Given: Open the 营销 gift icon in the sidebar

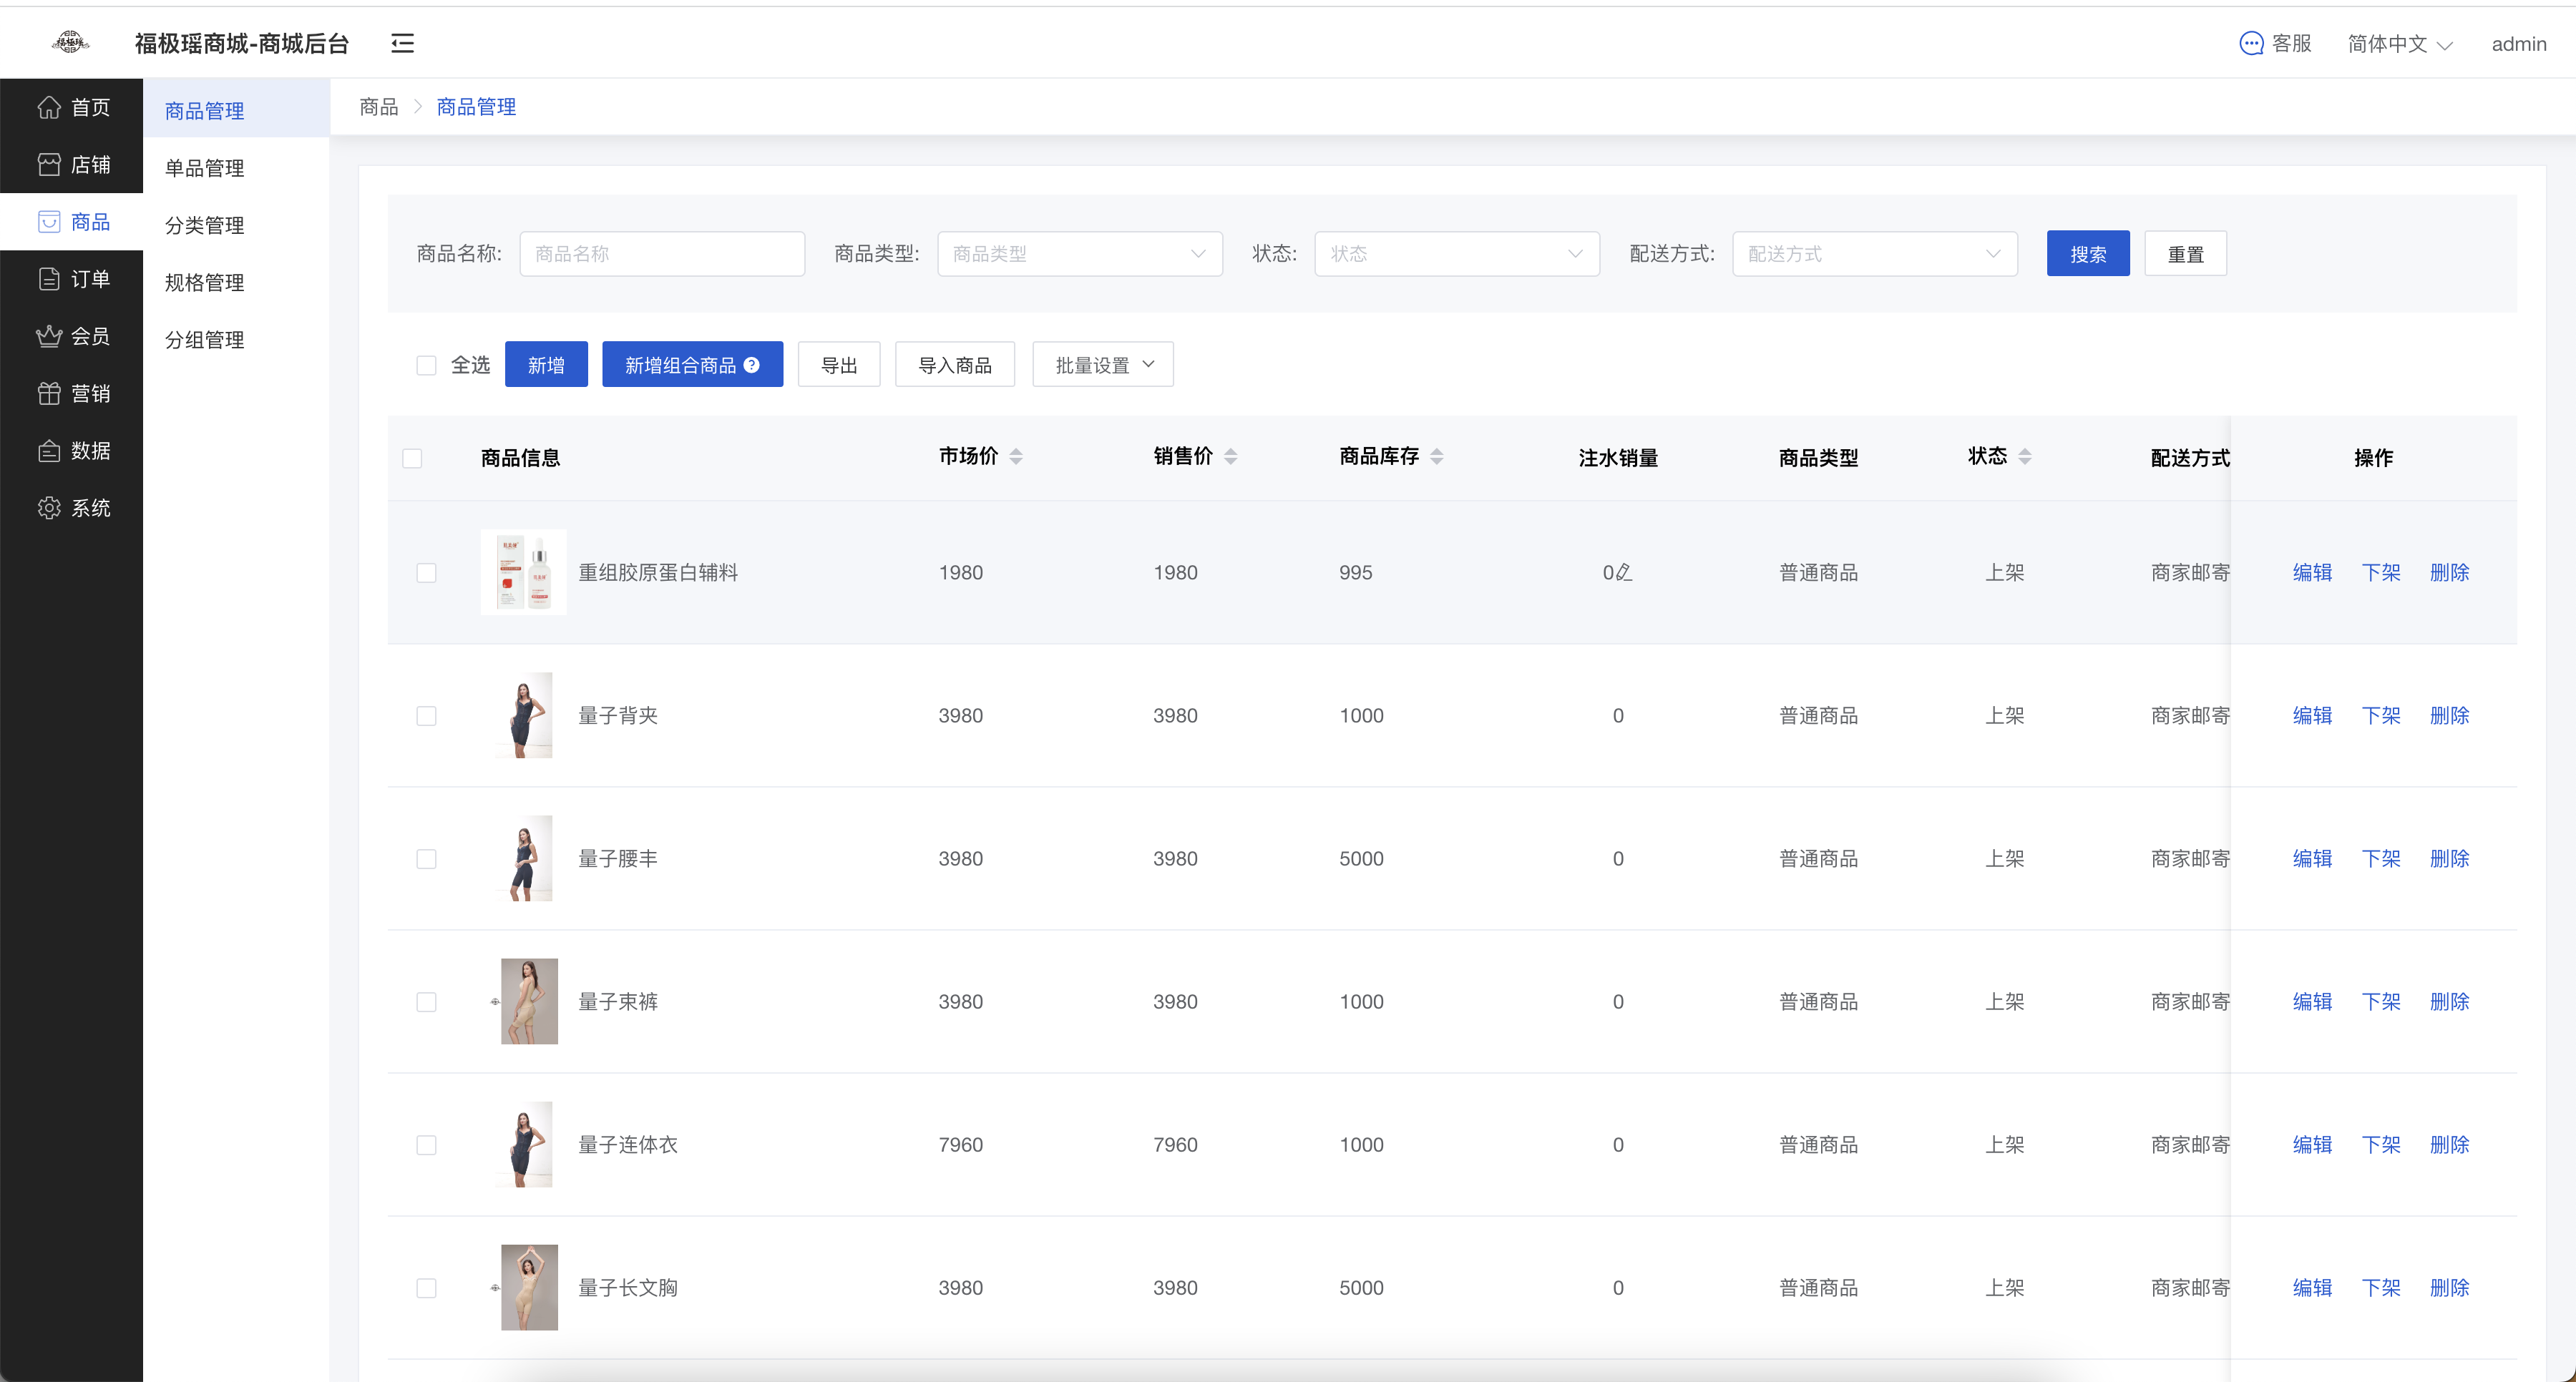Looking at the screenshot, I should tap(49, 393).
